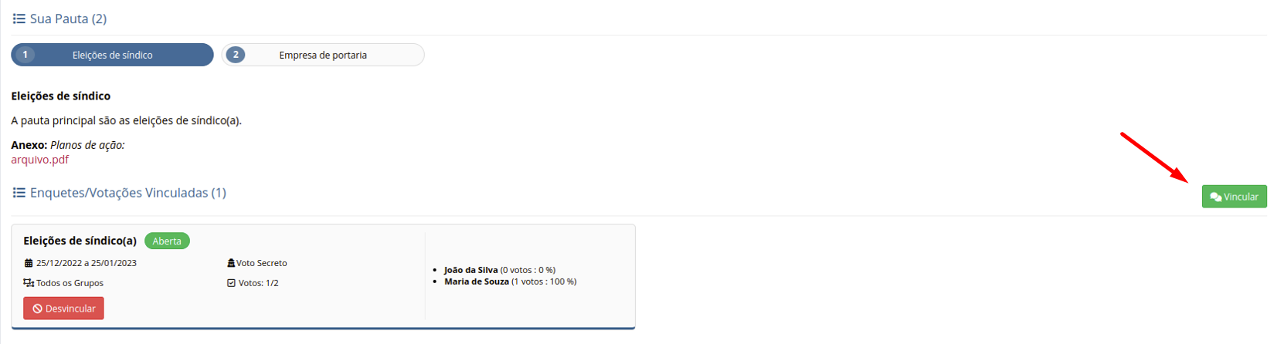Click the checkmark icon beside Votos: 1/2
1277x344 pixels.
231,283
